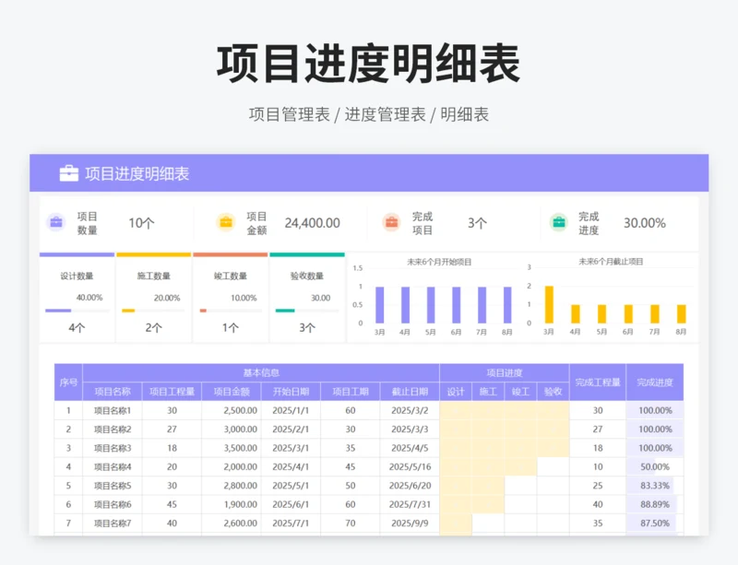Click the 10.00% completion percentage
This screenshot has width=738, height=565.
coord(244,298)
